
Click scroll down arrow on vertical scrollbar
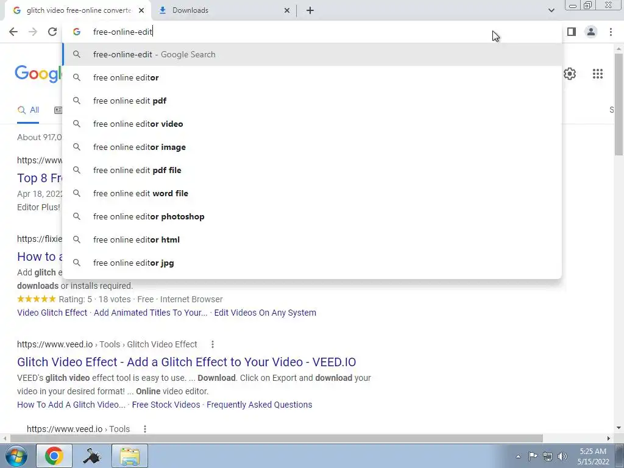click(x=619, y=428)
